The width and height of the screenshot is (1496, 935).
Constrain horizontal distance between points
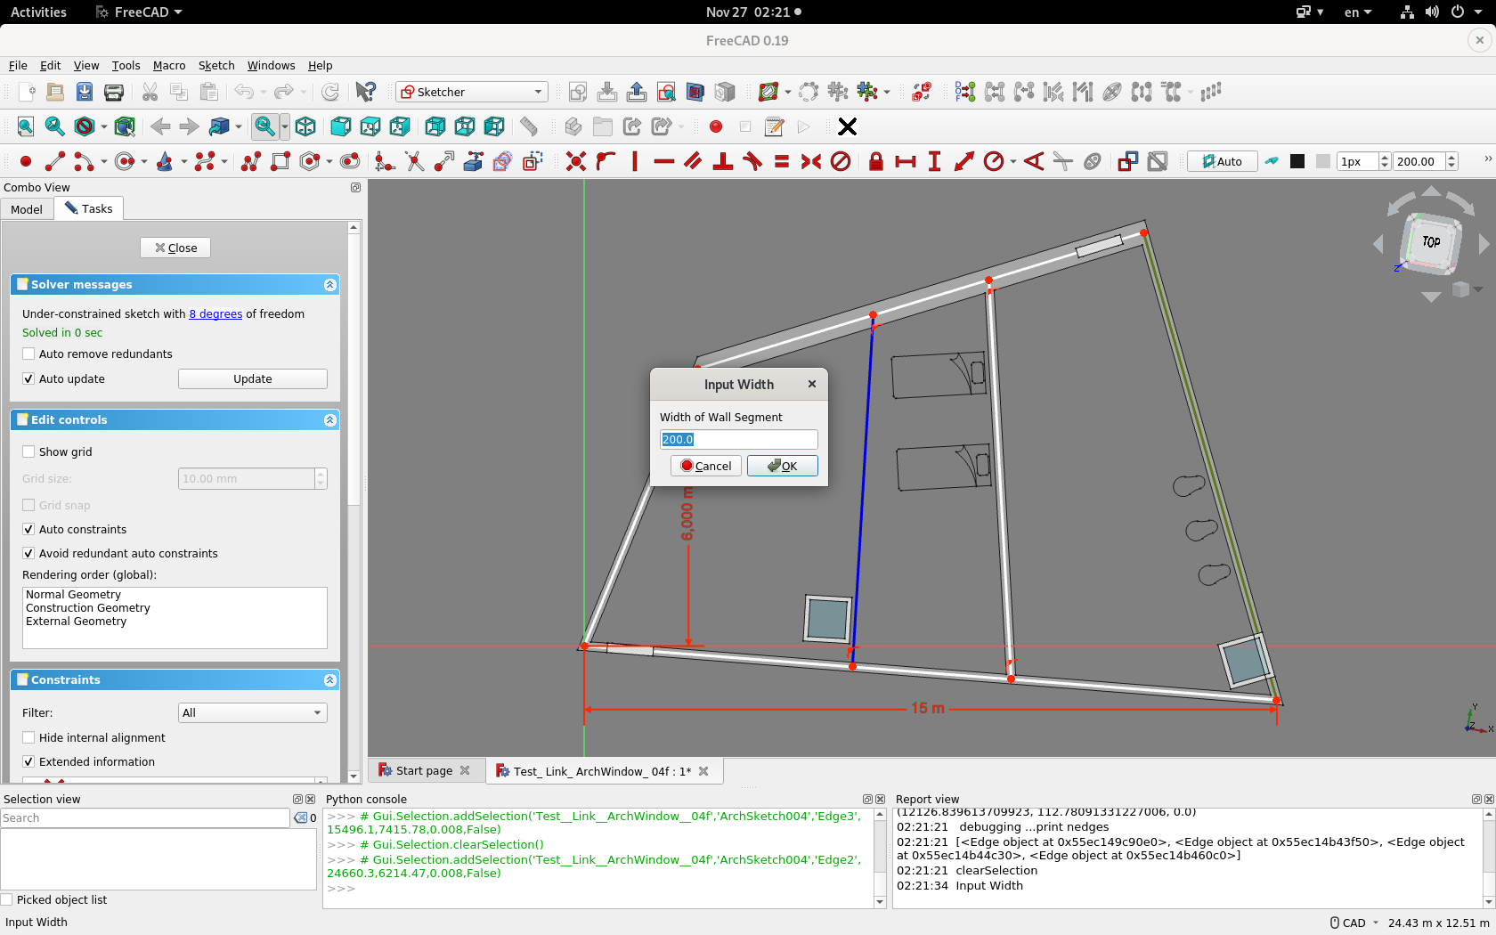906,161
